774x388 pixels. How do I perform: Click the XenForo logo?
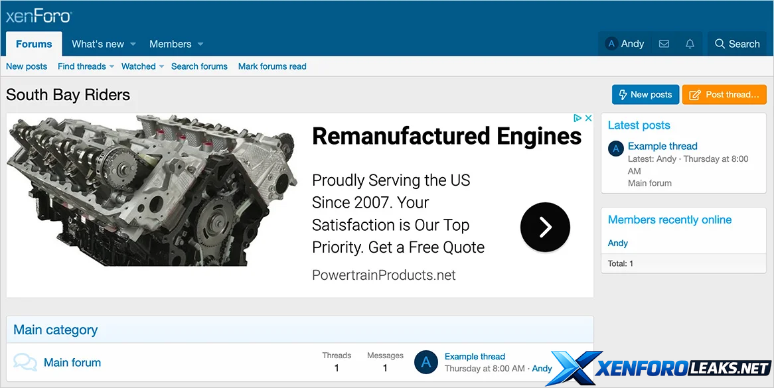tap(39, 16)
